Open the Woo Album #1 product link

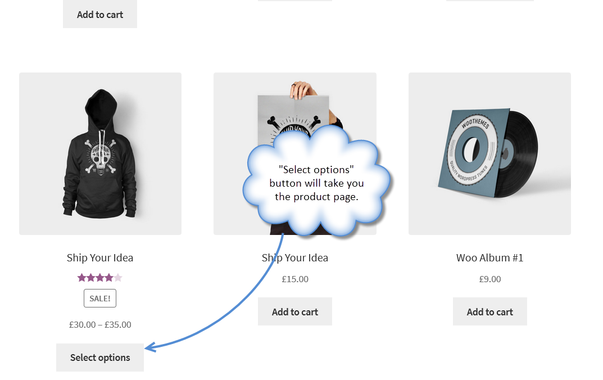(x=489, y=257)
